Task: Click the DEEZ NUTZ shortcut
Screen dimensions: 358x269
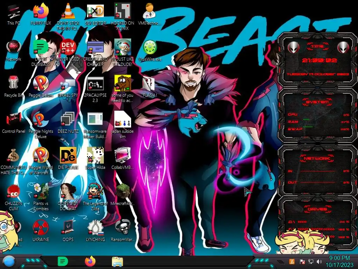Action: 68,123
